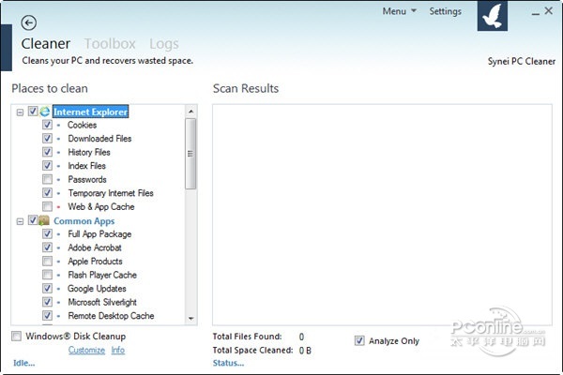Screen dimensions: 563x375
Task: Uncheck the Full App Package checkbox
Action: (x=47, y=234)
